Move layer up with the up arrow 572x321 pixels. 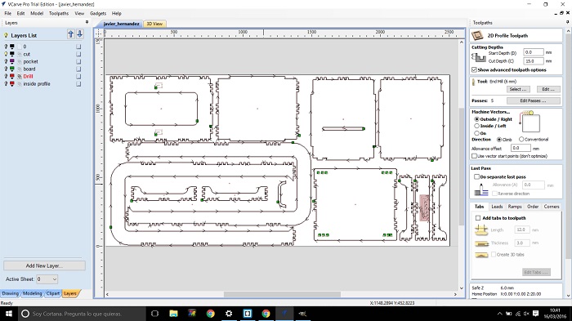[x=71, y=34]
